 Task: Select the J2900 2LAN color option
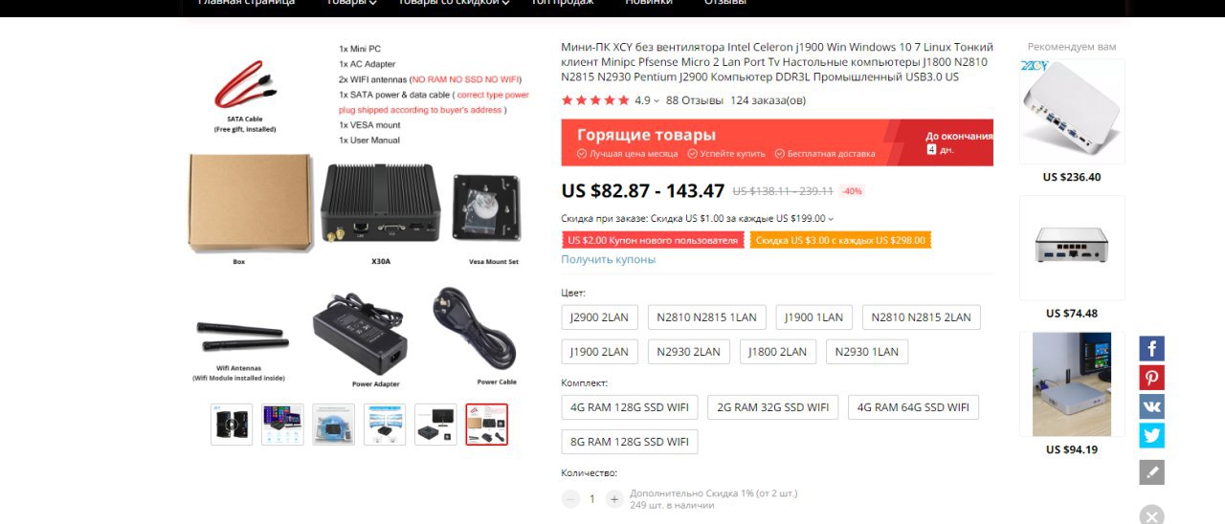[599, 317]
